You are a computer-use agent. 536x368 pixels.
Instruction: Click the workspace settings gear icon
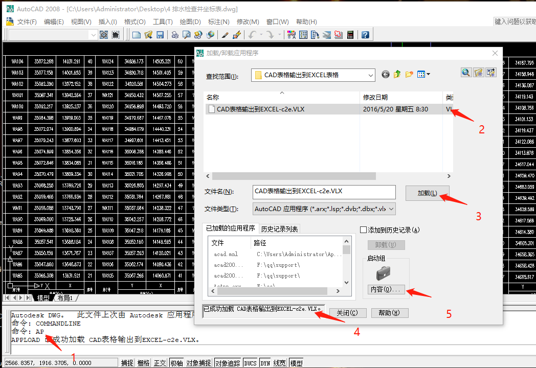(x=104, y=35)
